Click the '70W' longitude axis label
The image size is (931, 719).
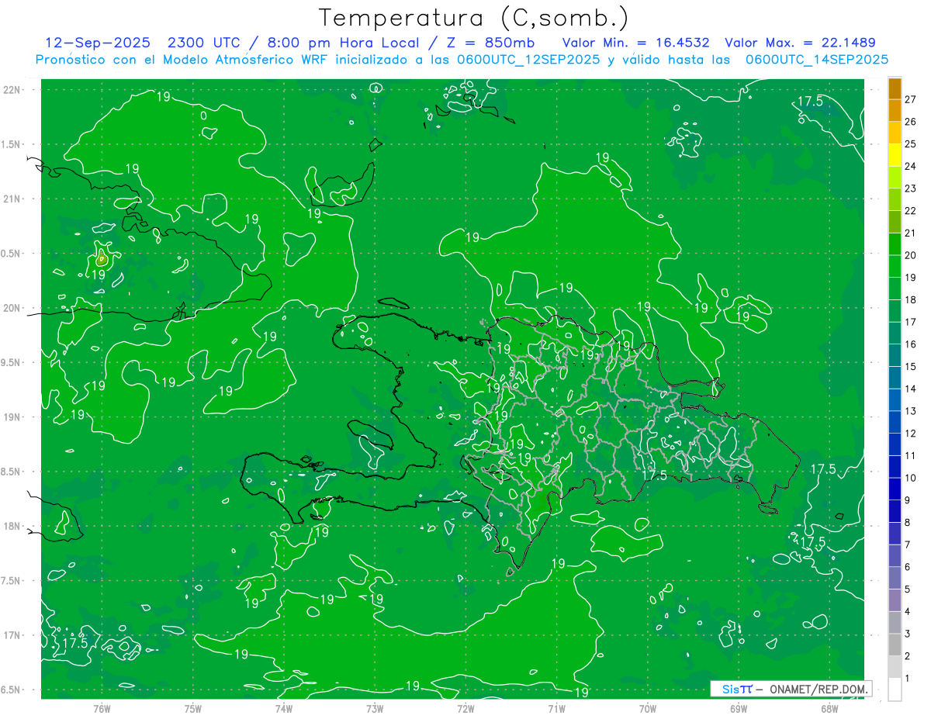point(648,709)
